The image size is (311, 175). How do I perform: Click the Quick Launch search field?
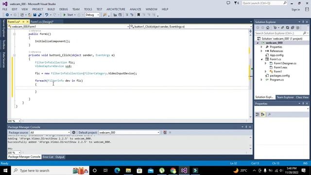(264, 3)
